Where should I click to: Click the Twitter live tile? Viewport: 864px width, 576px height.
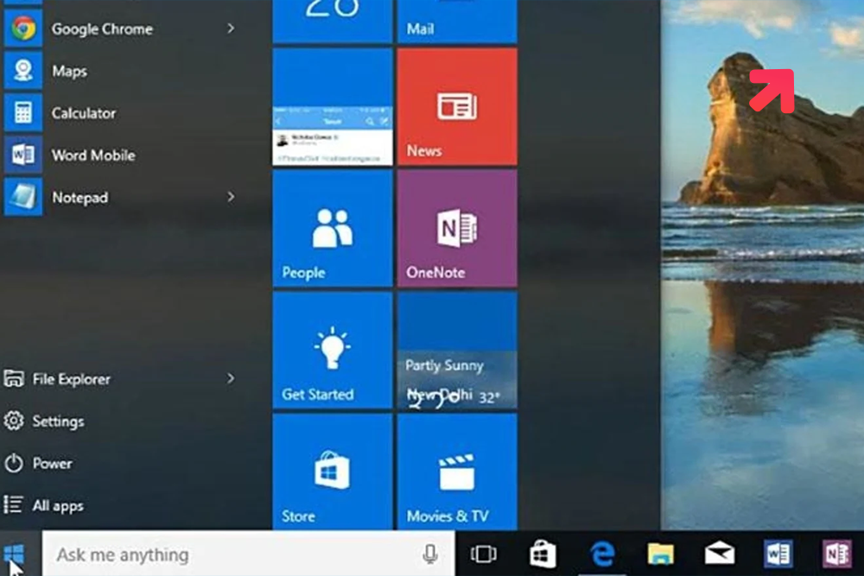click(x=333, y=107)
